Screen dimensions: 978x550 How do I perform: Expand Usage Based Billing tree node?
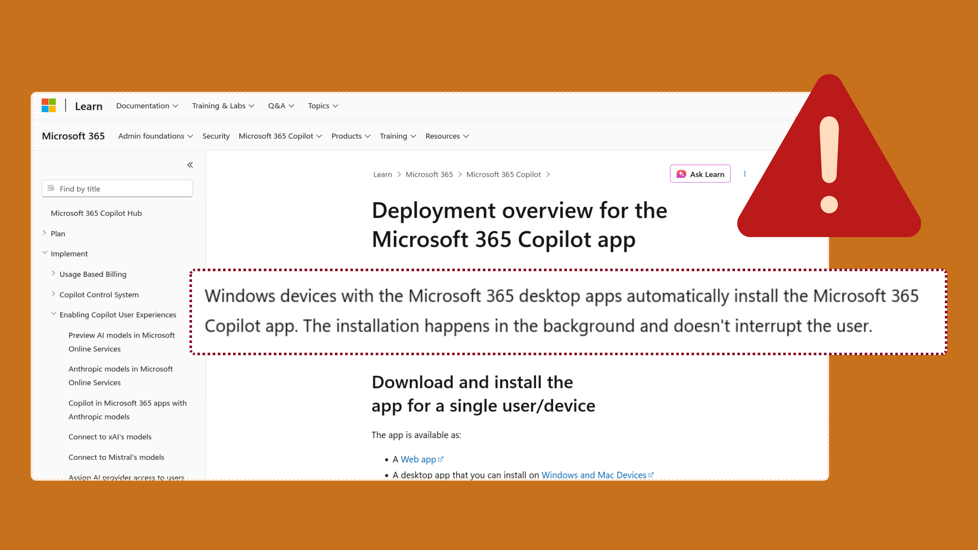click(x=53, y=273)
